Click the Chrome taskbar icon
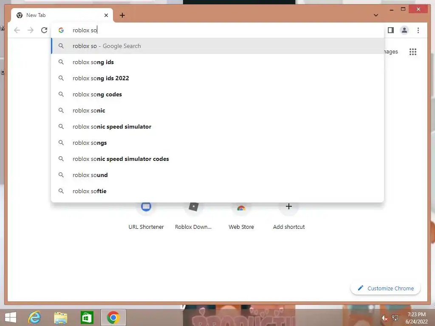Viewport: 435px width, 326px height. (x=113, y=318)
